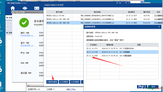Click the 取消 button in update dialog

153,87
